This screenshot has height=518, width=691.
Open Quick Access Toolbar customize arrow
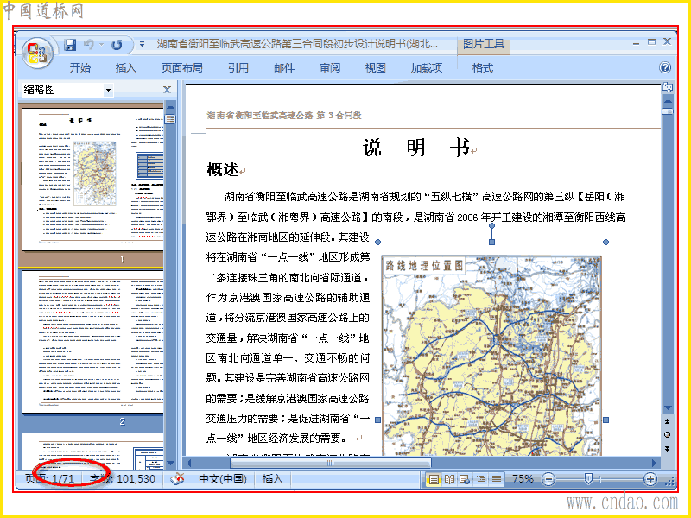click(x=142, y=44)
